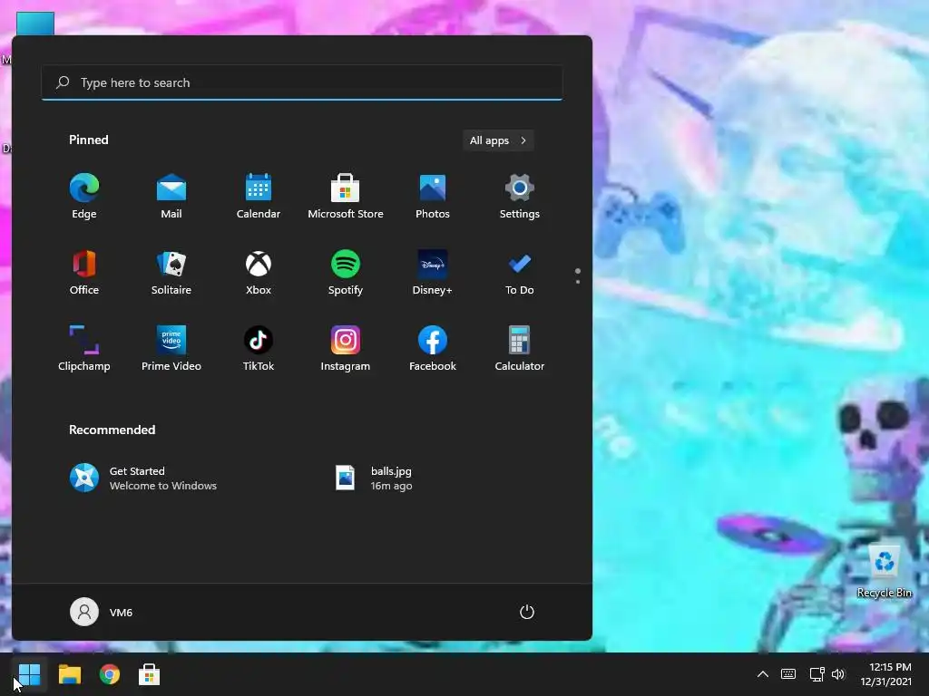Screen dimensions: 929x696
Task: Click the power button in Start menu
Action: [527, 612]
